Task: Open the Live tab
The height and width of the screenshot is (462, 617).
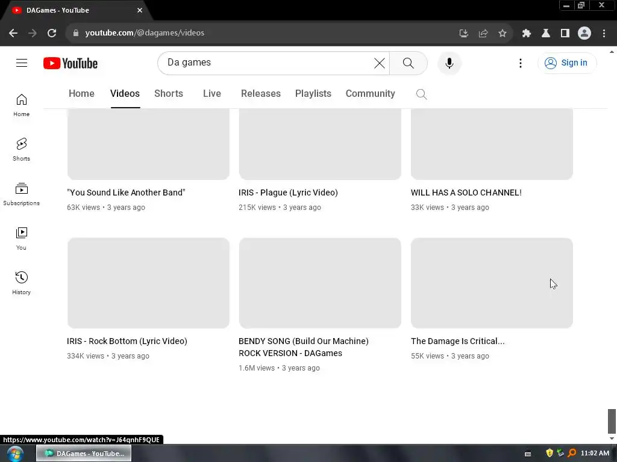Action: click(211, 93)
